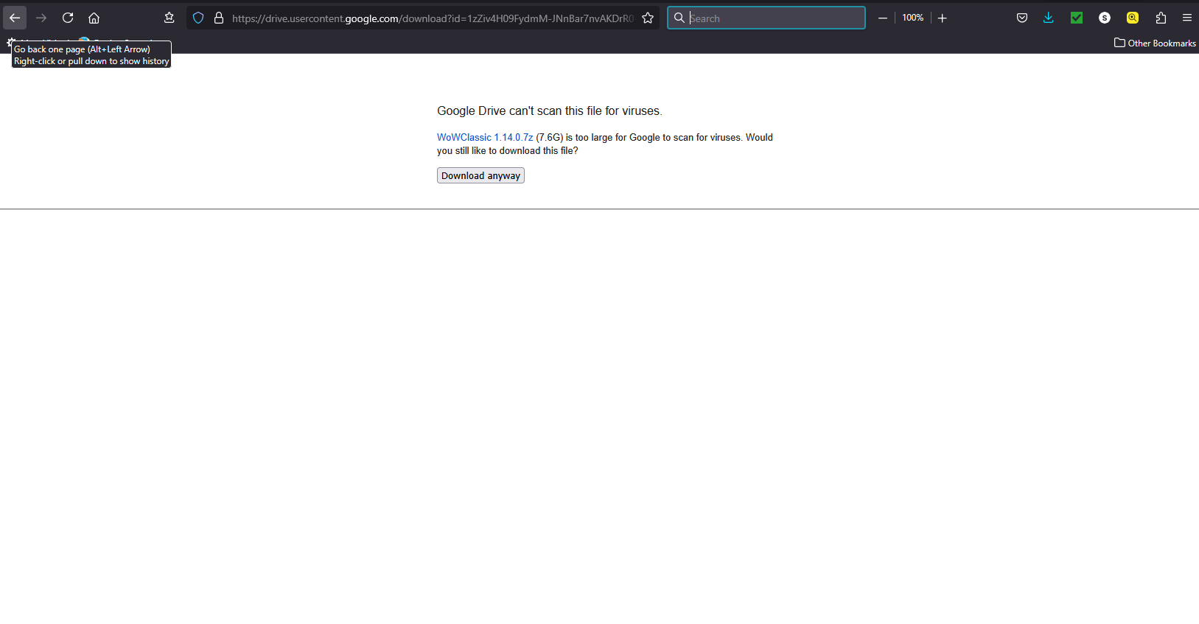The height and width of the screenshot is (624, 1199).
Task: Zoom out with the minus button
Action: [x=883, y=18]
